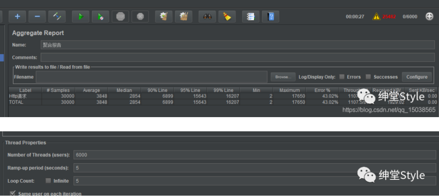The width and height of the screenshot is (439, 196).
Task: Click the Filename input field
Action: (152, 77)
